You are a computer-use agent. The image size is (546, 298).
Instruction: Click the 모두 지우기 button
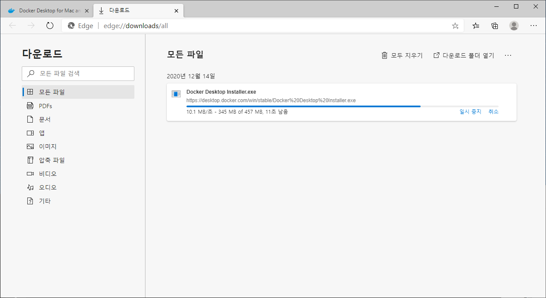(x=402, y=55)
